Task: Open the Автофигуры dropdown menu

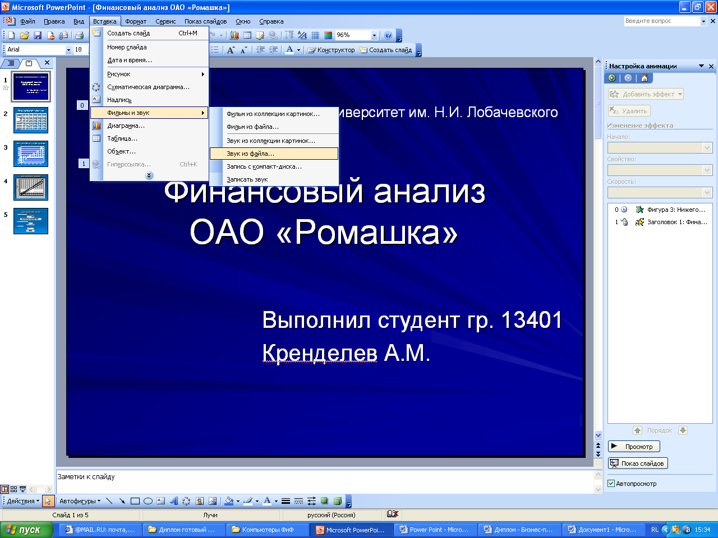Action: click(x=80, y=501)
